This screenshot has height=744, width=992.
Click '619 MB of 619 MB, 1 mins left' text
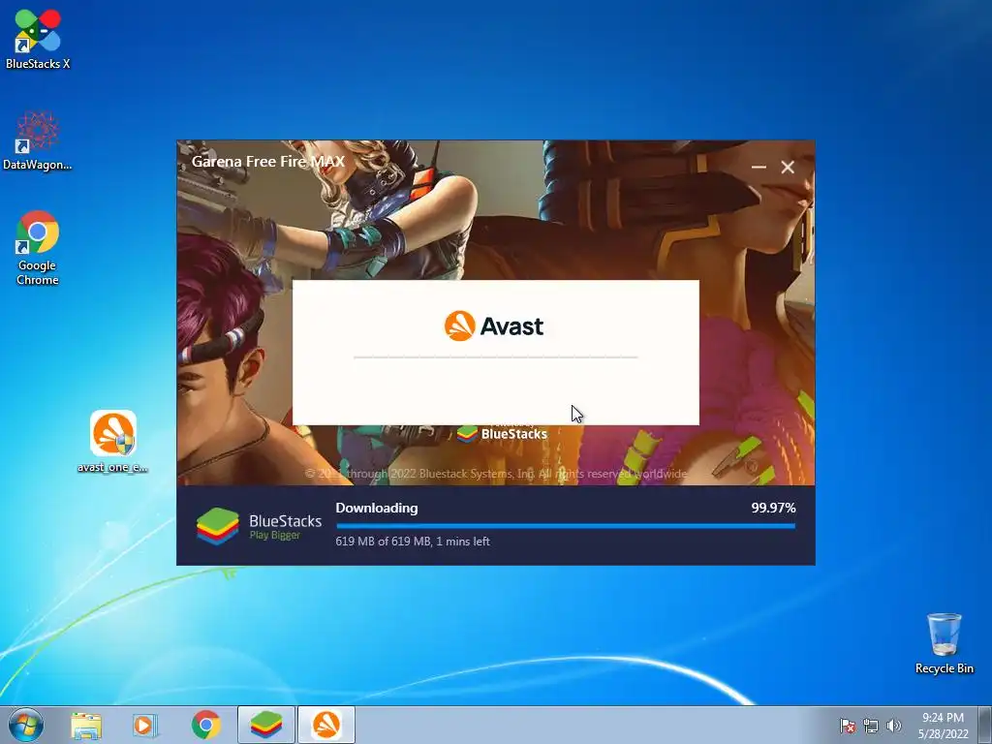[x=413, y=541]
